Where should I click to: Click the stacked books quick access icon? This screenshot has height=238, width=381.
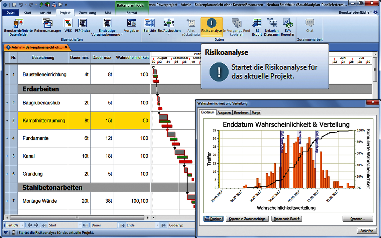[47, 5]
